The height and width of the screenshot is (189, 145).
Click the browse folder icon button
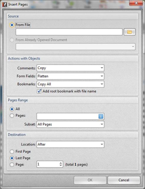click(130, 32)
